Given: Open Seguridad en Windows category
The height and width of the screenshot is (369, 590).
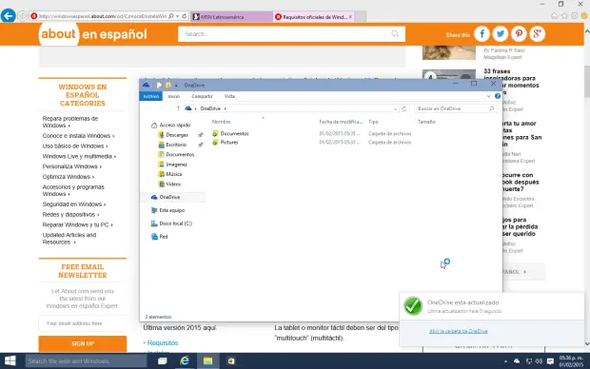Looking at the screenshot, I should (74, 204).
